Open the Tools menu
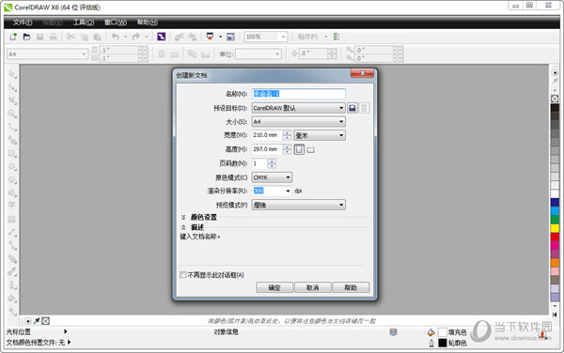This screenshot has width=564, height=353. pyautogui.click(x=84, y=23)
